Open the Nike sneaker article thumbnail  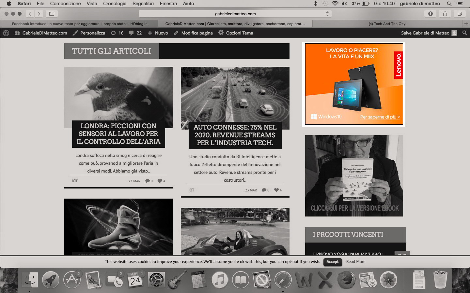pos(118,226)
